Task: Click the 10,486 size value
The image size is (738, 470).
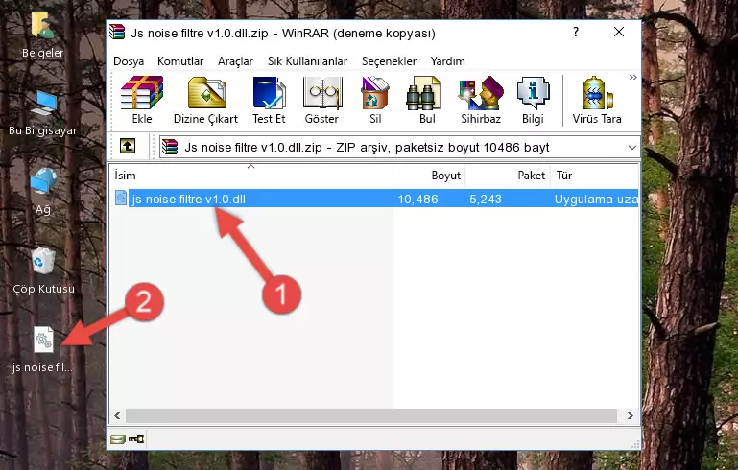Action: (418, 199)
